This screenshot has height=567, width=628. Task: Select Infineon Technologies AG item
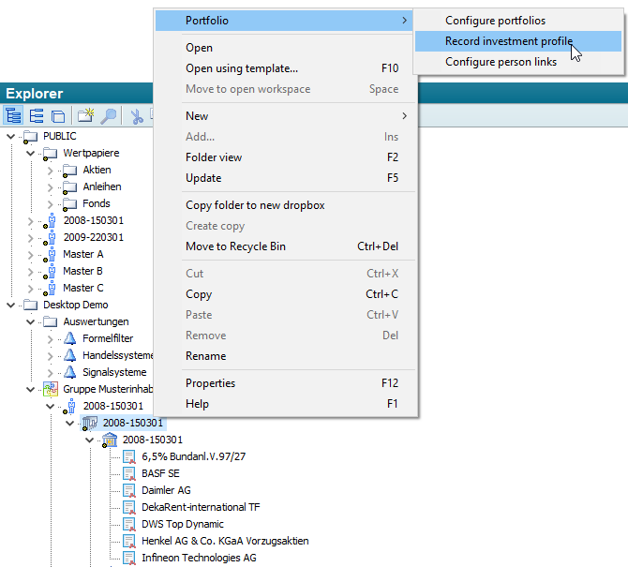tap(199, 558)
